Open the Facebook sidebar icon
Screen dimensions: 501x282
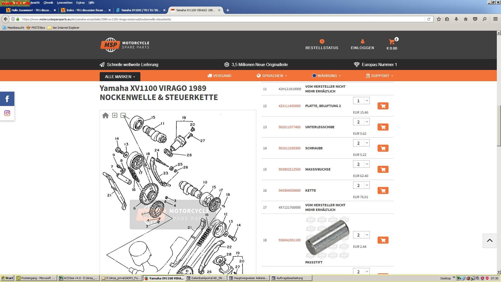7,99
